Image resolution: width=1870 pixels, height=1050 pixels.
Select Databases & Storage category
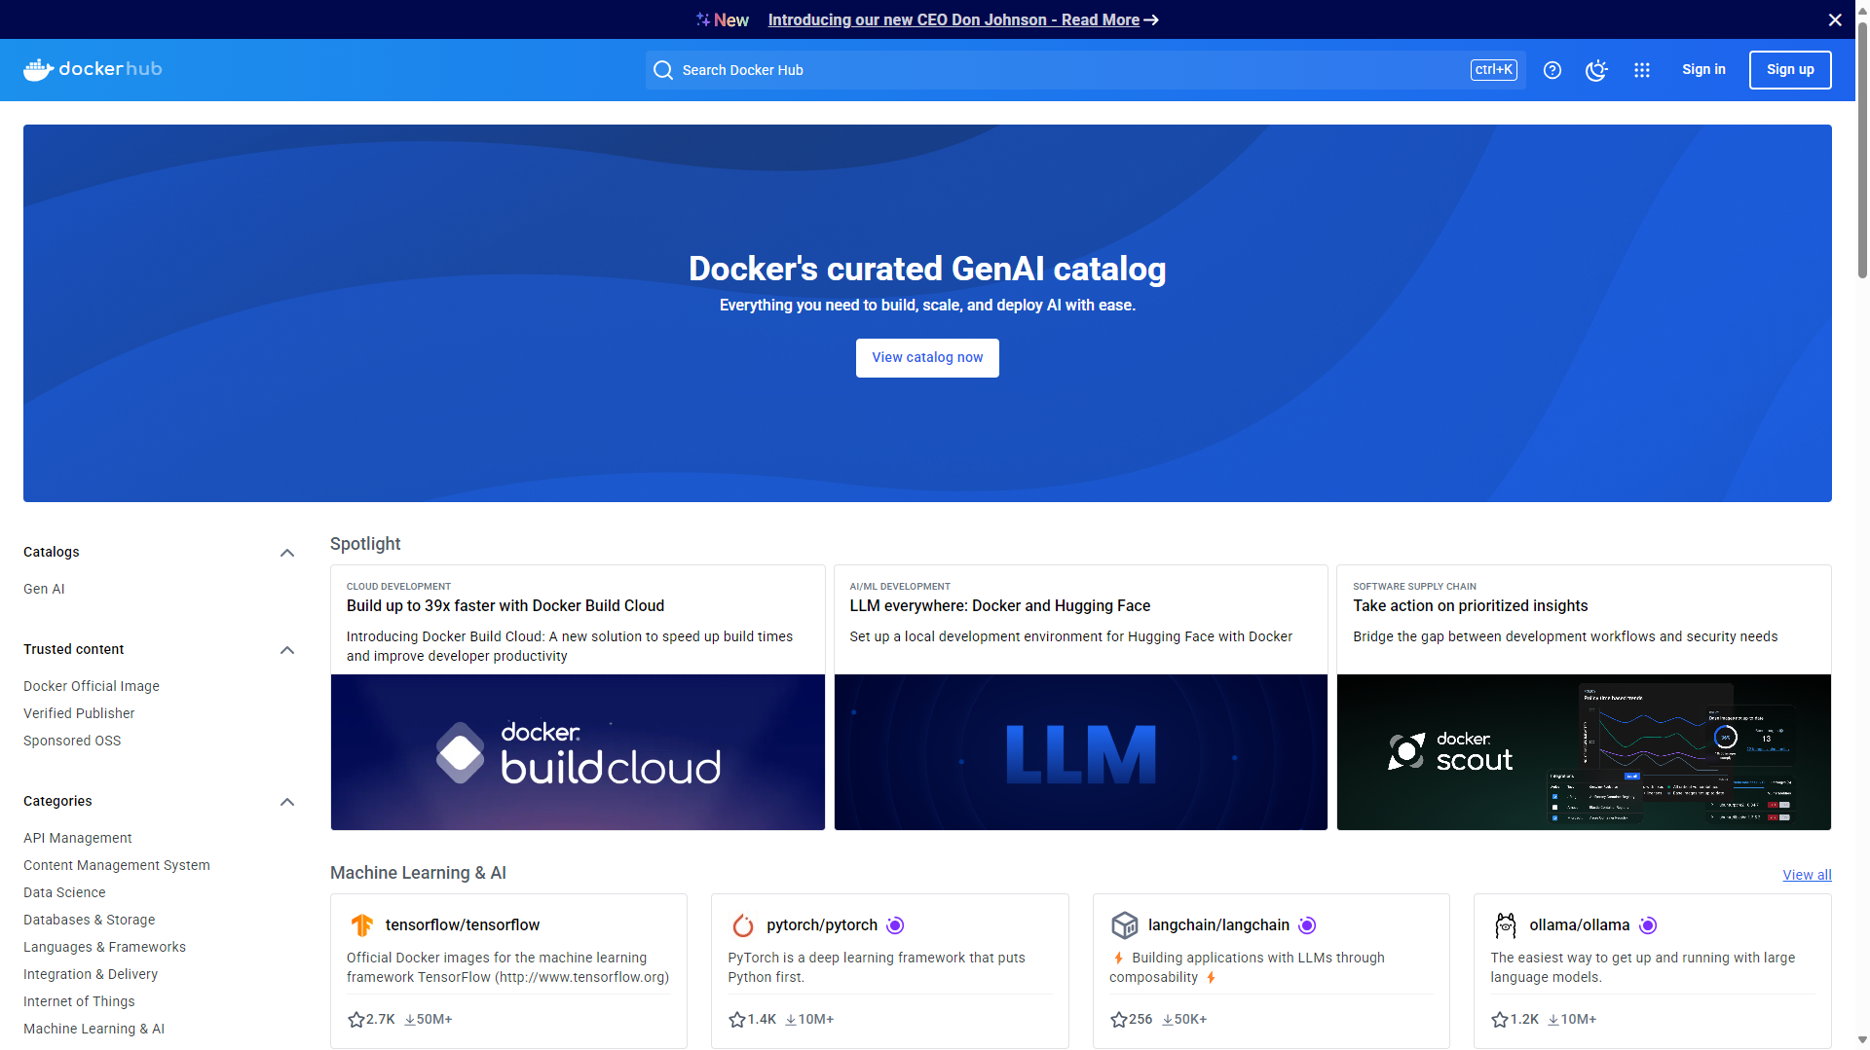[x=90, y=920]
